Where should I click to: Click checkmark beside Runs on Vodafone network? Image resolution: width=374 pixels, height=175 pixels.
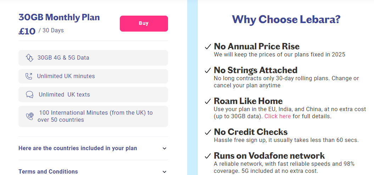coord(208,156)
